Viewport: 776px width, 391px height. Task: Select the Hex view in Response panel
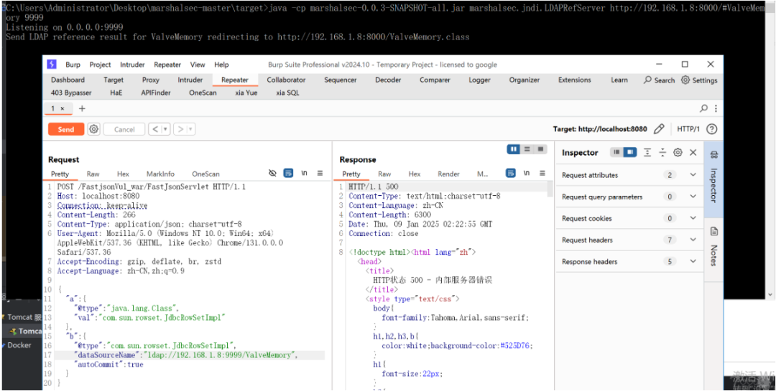[x=415, y=174]
